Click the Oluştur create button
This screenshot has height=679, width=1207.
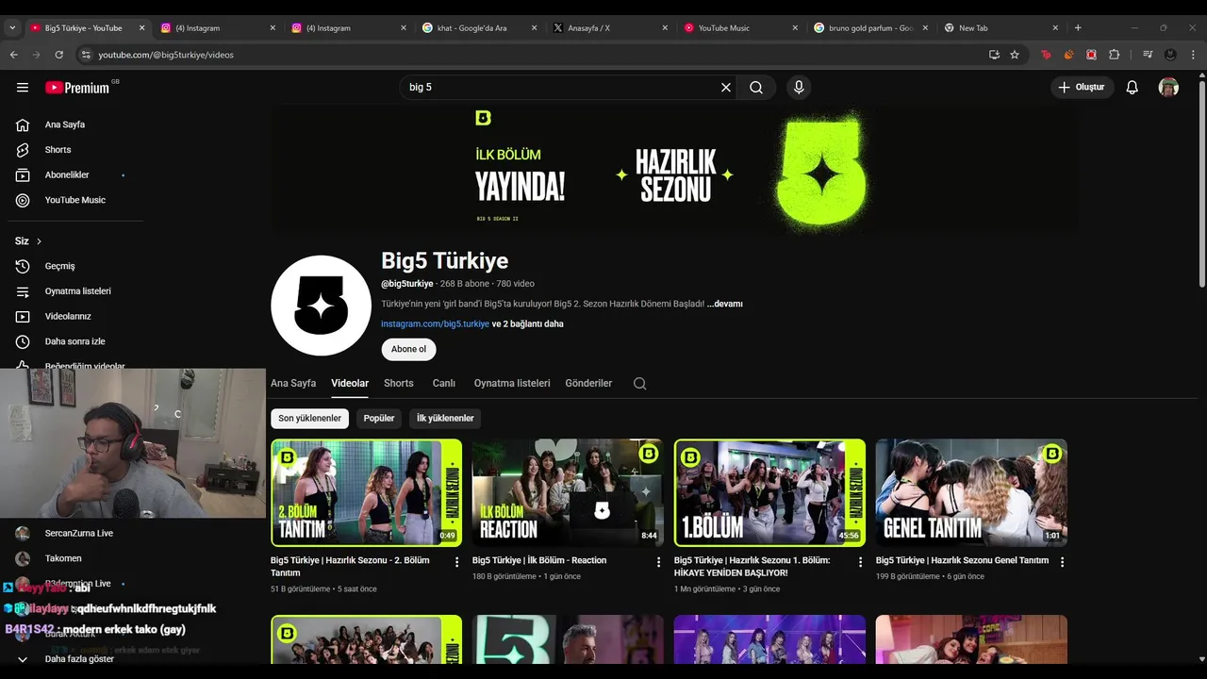point(1082,88)
